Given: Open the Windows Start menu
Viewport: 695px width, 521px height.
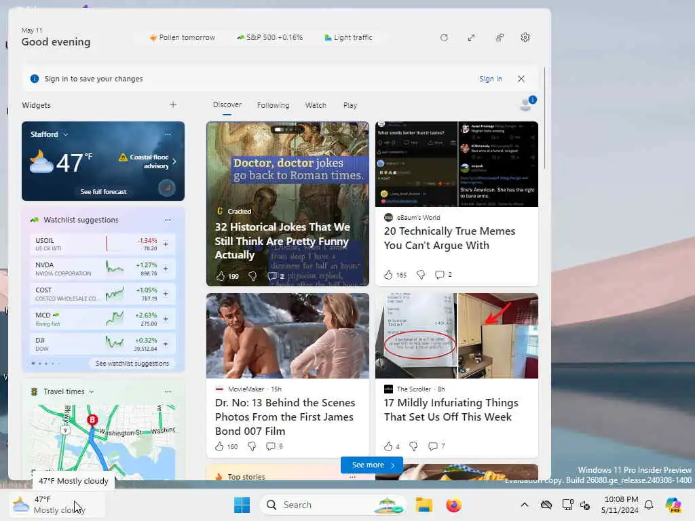Looking at the screenshot, I should (x=242, y=505).
